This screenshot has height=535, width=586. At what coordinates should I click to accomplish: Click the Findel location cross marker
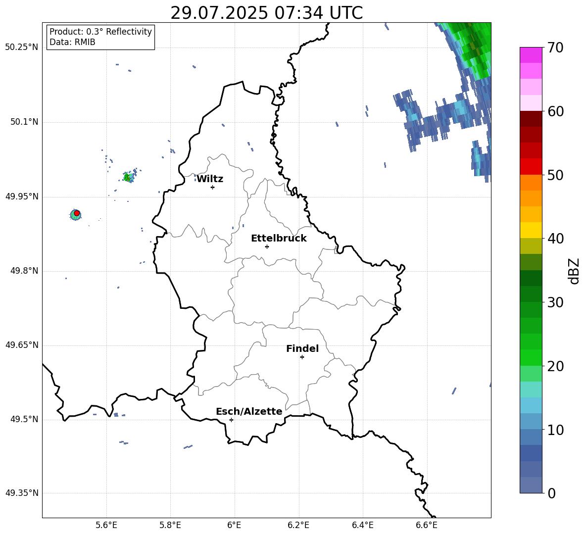tap(302, 357)
